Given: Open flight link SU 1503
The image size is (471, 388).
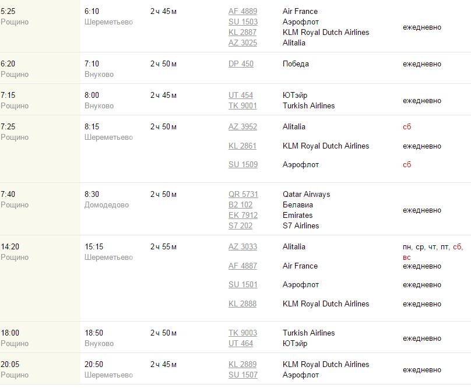Looking at the screenshot, I should [x=243, y=22].
